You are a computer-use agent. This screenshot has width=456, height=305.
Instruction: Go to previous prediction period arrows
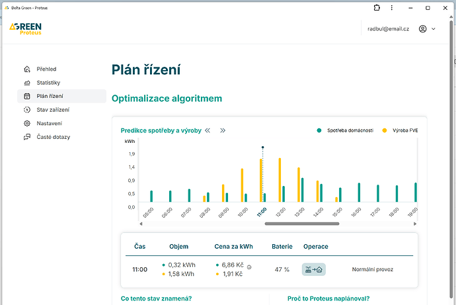coord(208,130)
